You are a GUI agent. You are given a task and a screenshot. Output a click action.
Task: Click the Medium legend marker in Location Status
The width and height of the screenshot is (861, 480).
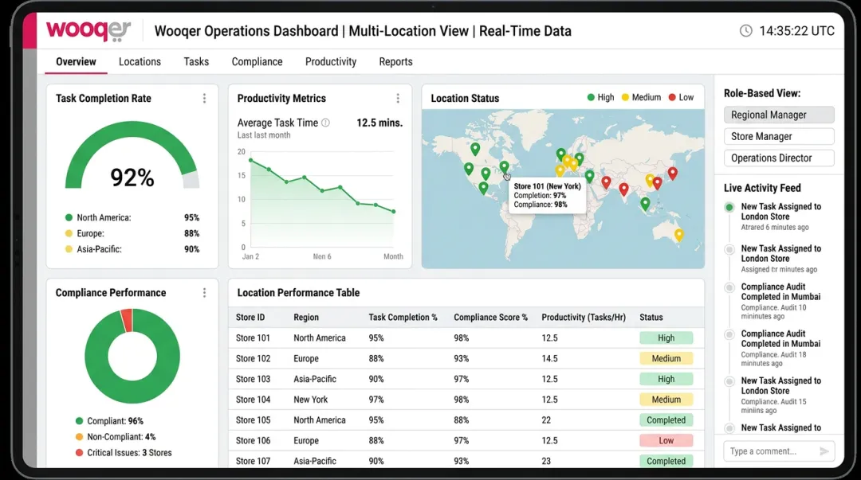[625, 98]
